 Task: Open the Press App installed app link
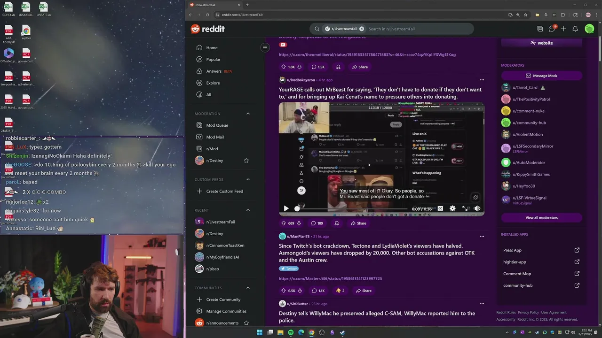click(541, 250)
